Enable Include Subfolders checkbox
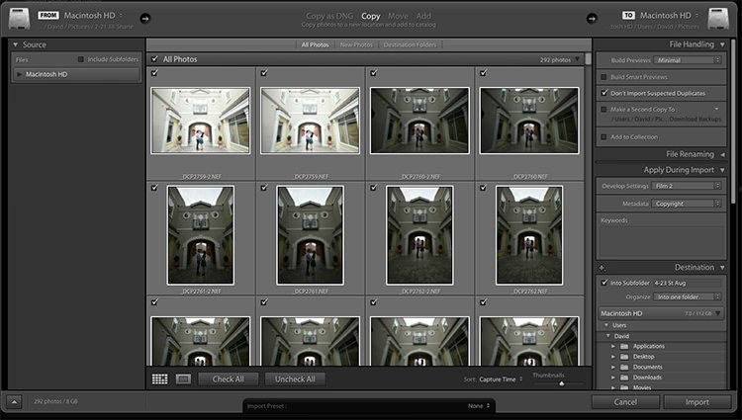Image resolution: width=742 pixels, height=420 pixels. (81, 59)
